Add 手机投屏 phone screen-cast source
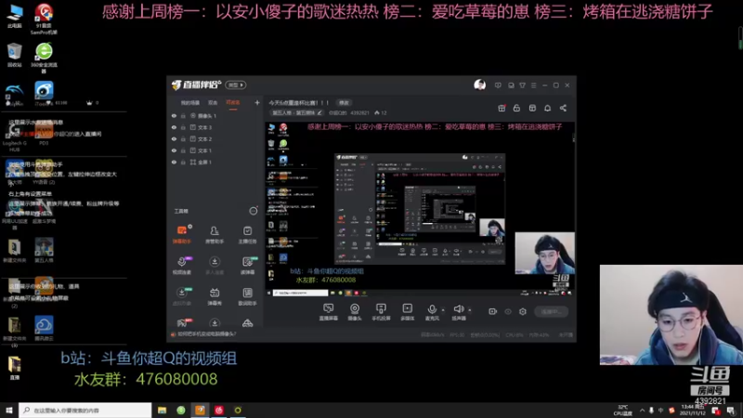This screenshot has width=743, height=418. [x=381, y=312]
